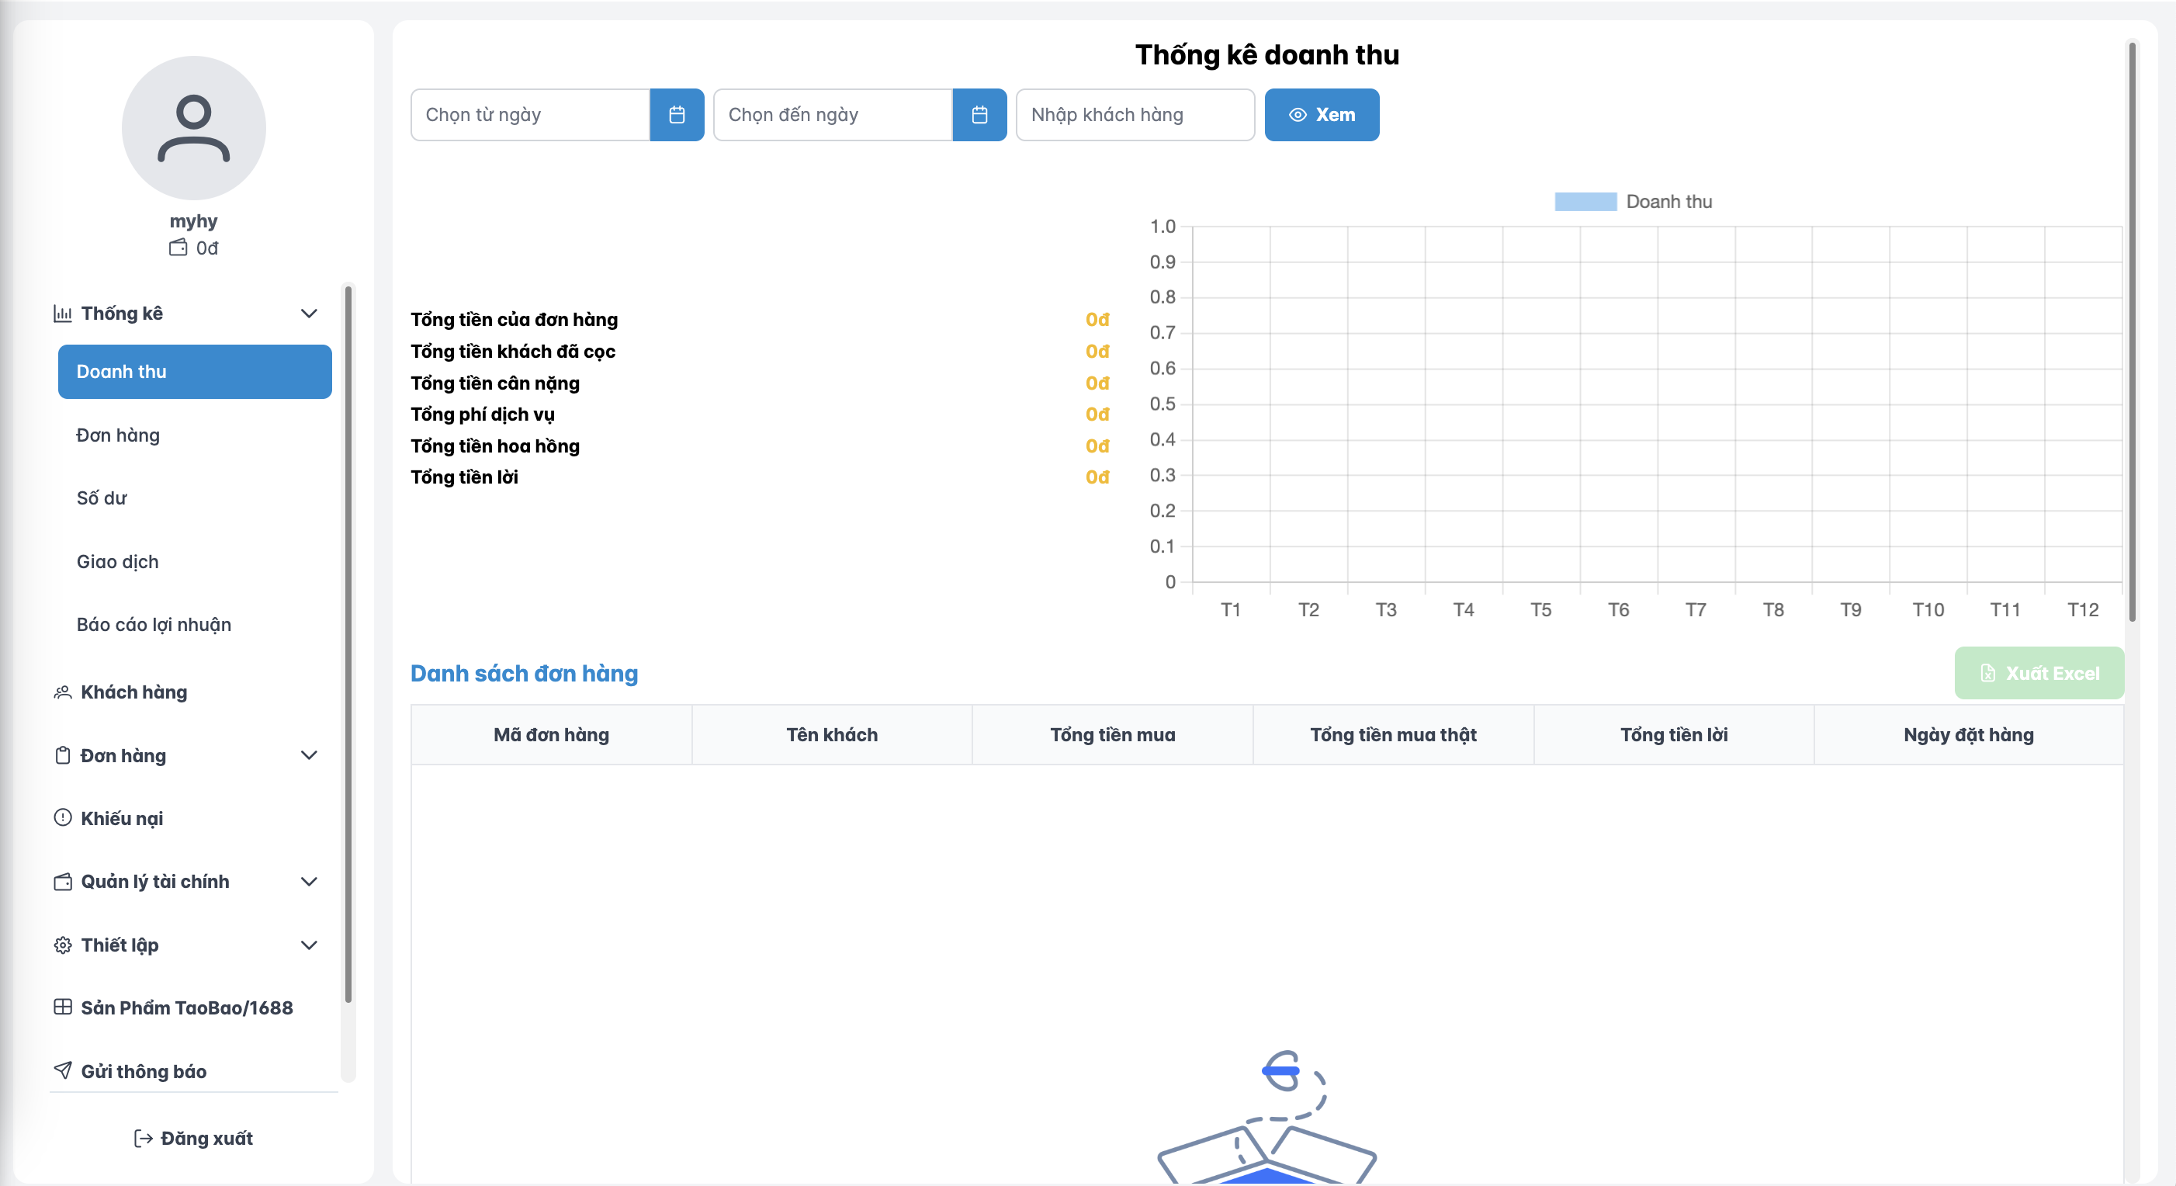Click the Xuất Excel export button
The width and height of the screenshot is (2176, 1186).
(2039, 672)
